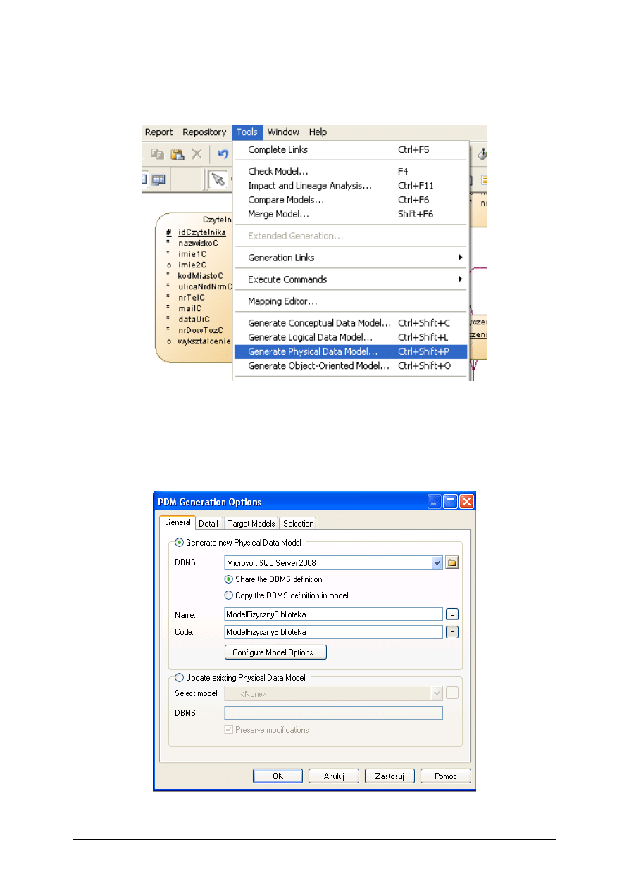
Task: Click equals button beside Name field
Action: (x=452, y=614)
